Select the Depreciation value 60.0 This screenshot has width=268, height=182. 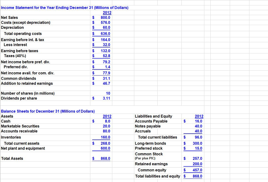[x=106, y=27]
